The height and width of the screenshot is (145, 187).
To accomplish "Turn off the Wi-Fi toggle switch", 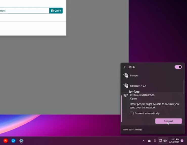I will pos(178,67).
